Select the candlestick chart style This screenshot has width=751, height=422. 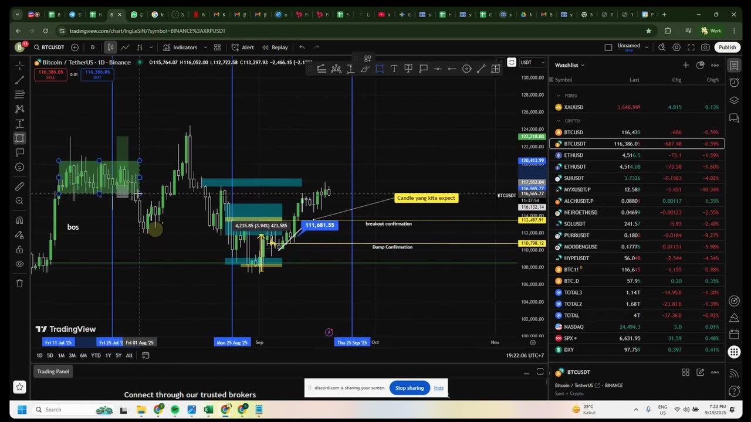(110, 47)
